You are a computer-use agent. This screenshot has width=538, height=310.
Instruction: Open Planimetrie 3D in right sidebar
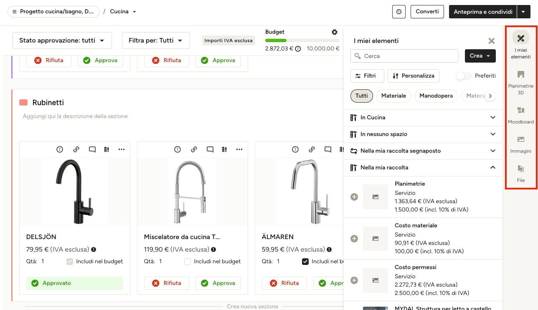(x=520, y=82)
